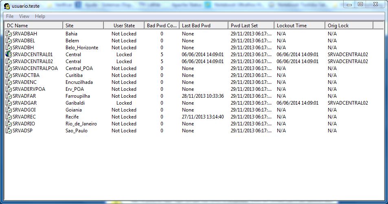Image resolution: width=388 pixels, height=204 pixels.
Task: Open the Help menu
Action: coord(40,16)
